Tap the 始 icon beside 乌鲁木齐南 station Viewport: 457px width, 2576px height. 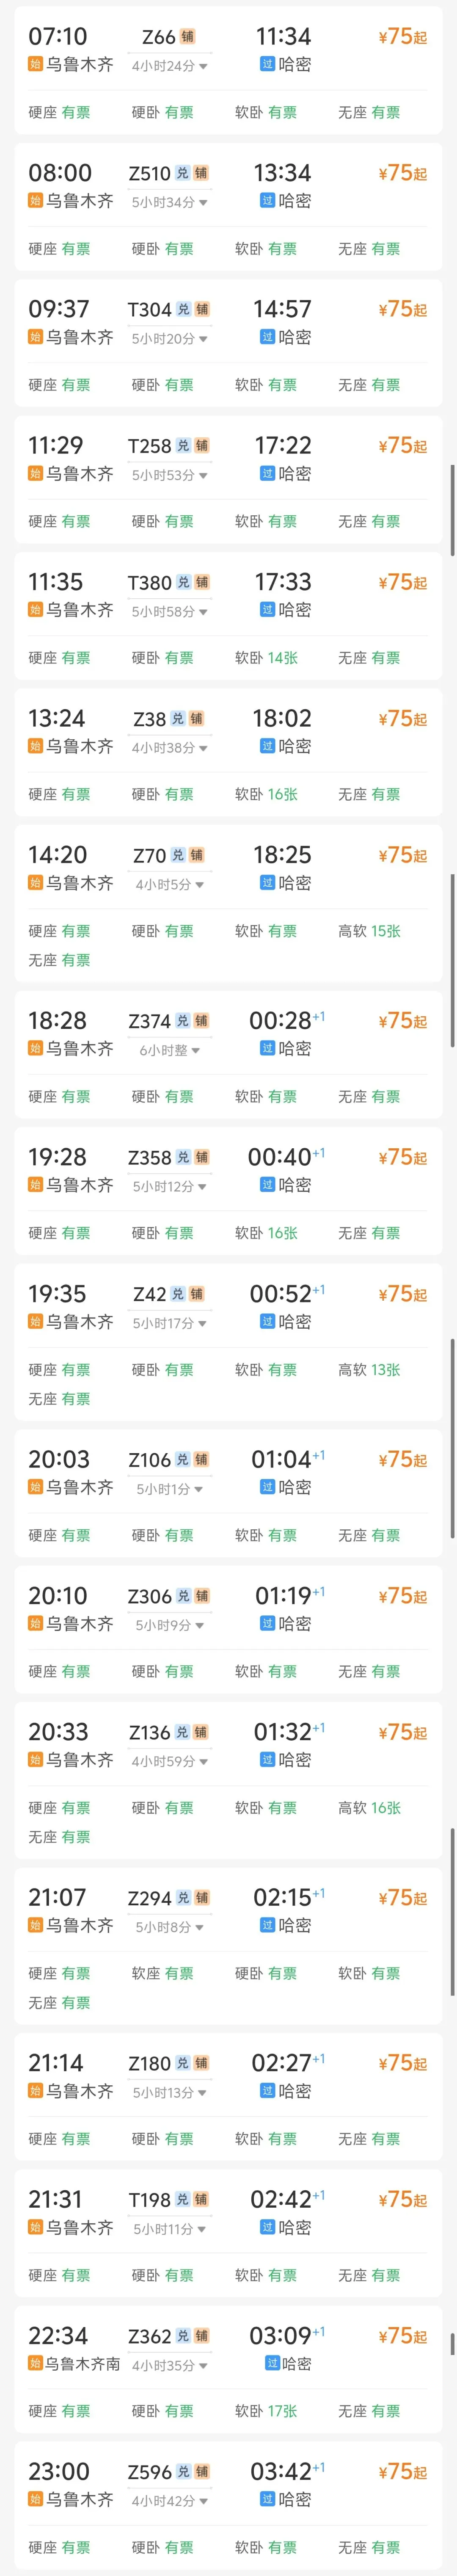click(35, 2363)
